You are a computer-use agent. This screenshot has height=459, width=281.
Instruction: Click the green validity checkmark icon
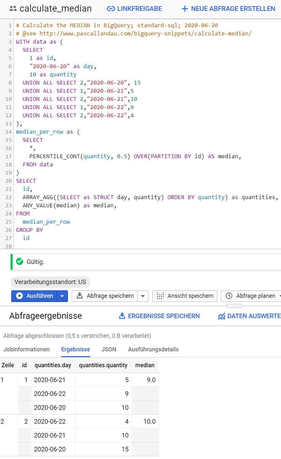[x=19, y=262]
